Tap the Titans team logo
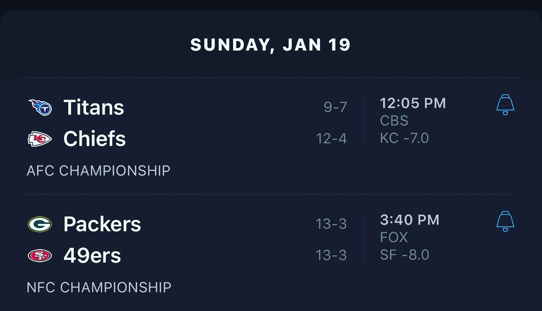The height and width of the screenshot is (311, 542). tap(40, 107)
